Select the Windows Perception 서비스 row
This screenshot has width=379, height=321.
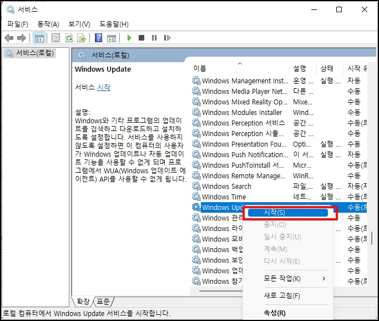coord(279,123)
